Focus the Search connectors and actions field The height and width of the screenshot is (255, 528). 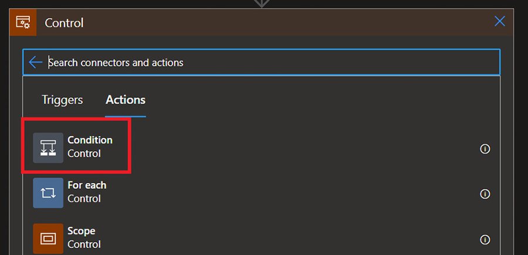tap(264, 62)
